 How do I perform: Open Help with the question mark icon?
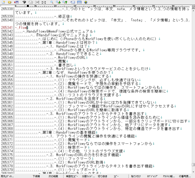point(86,2)
